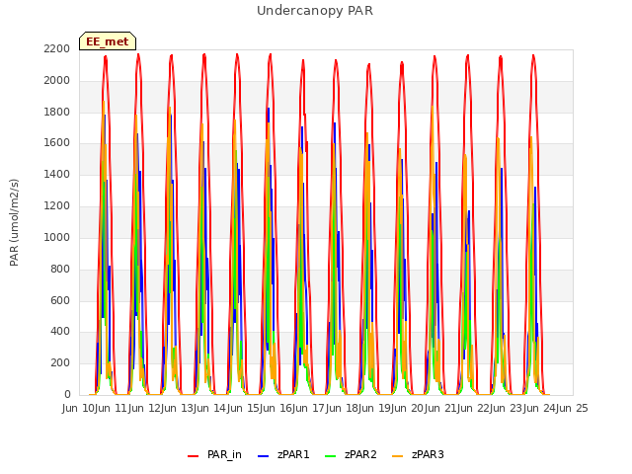Select the zPAR1 legend label

(x=293, y=454)
